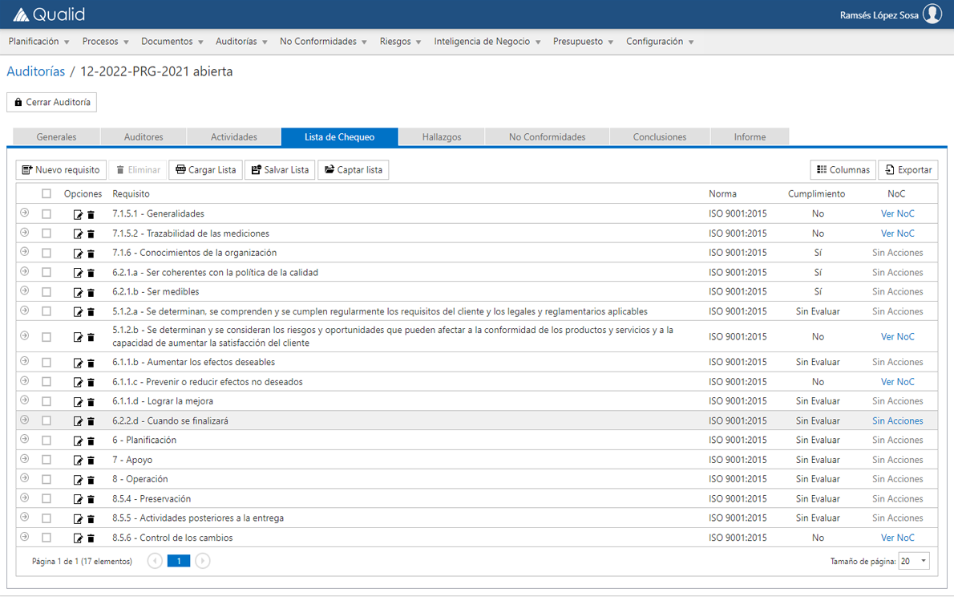
Task: Select the Captar lista tool
Action: tap(353, 169)
